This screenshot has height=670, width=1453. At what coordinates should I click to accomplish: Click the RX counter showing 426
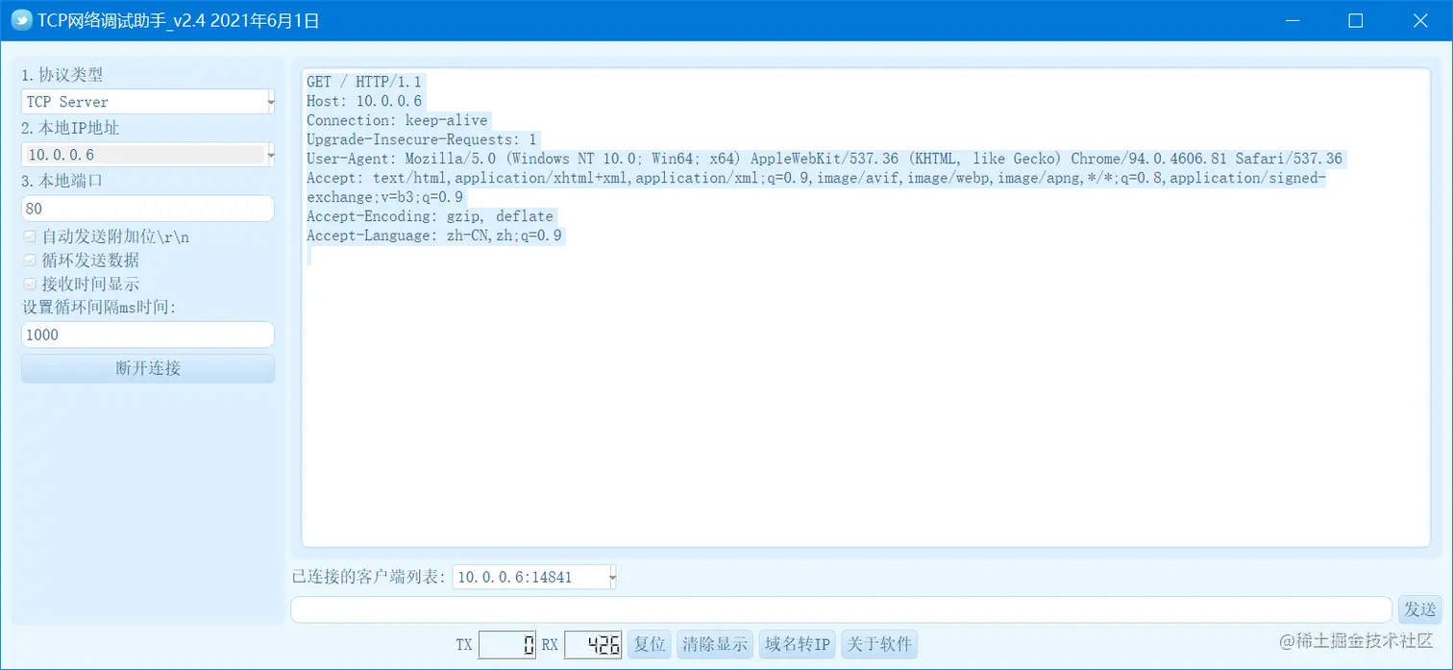point(593,645)
